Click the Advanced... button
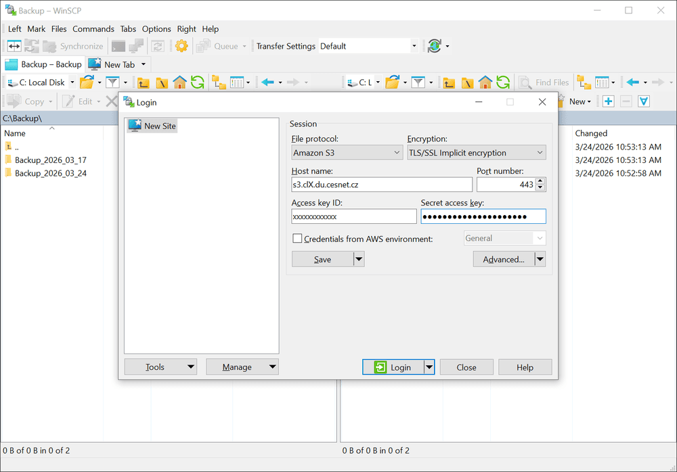677x472 pixels. [x=504, y=259]
